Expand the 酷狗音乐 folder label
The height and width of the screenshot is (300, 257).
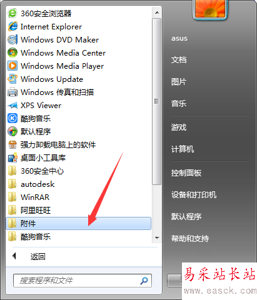(36, 237)
